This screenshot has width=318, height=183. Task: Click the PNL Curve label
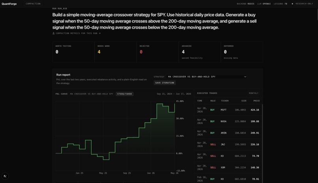62,94
